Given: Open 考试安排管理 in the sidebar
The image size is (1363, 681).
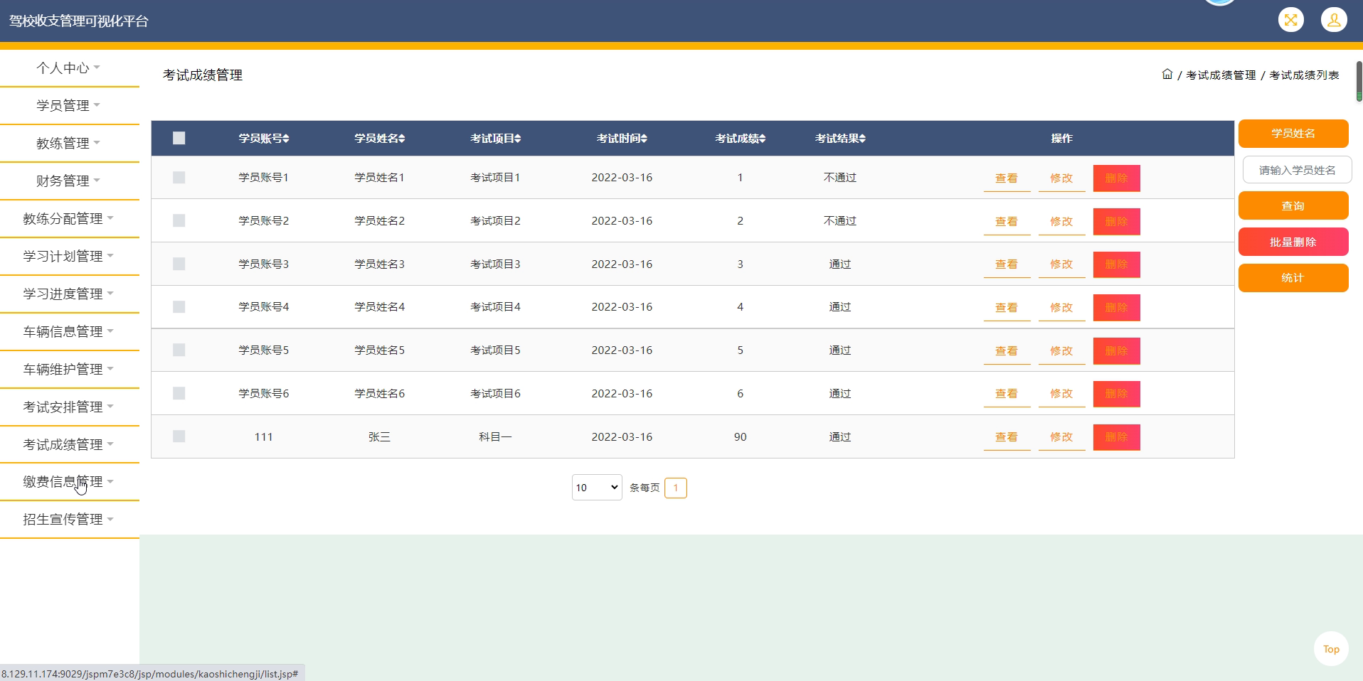Looking at the screenshot, I should coord(69,407).
